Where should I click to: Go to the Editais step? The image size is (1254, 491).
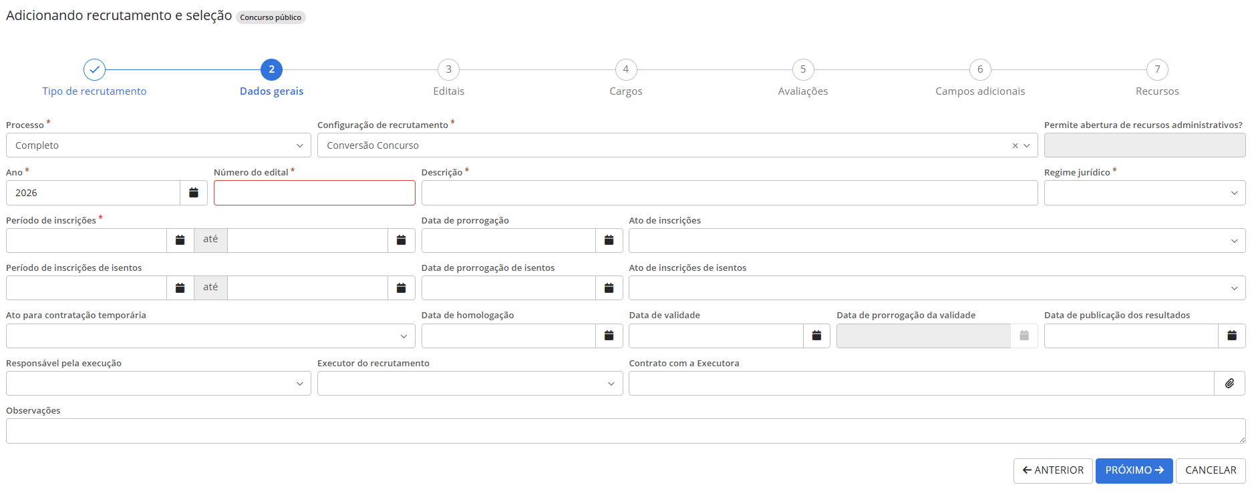pos(449,70)
